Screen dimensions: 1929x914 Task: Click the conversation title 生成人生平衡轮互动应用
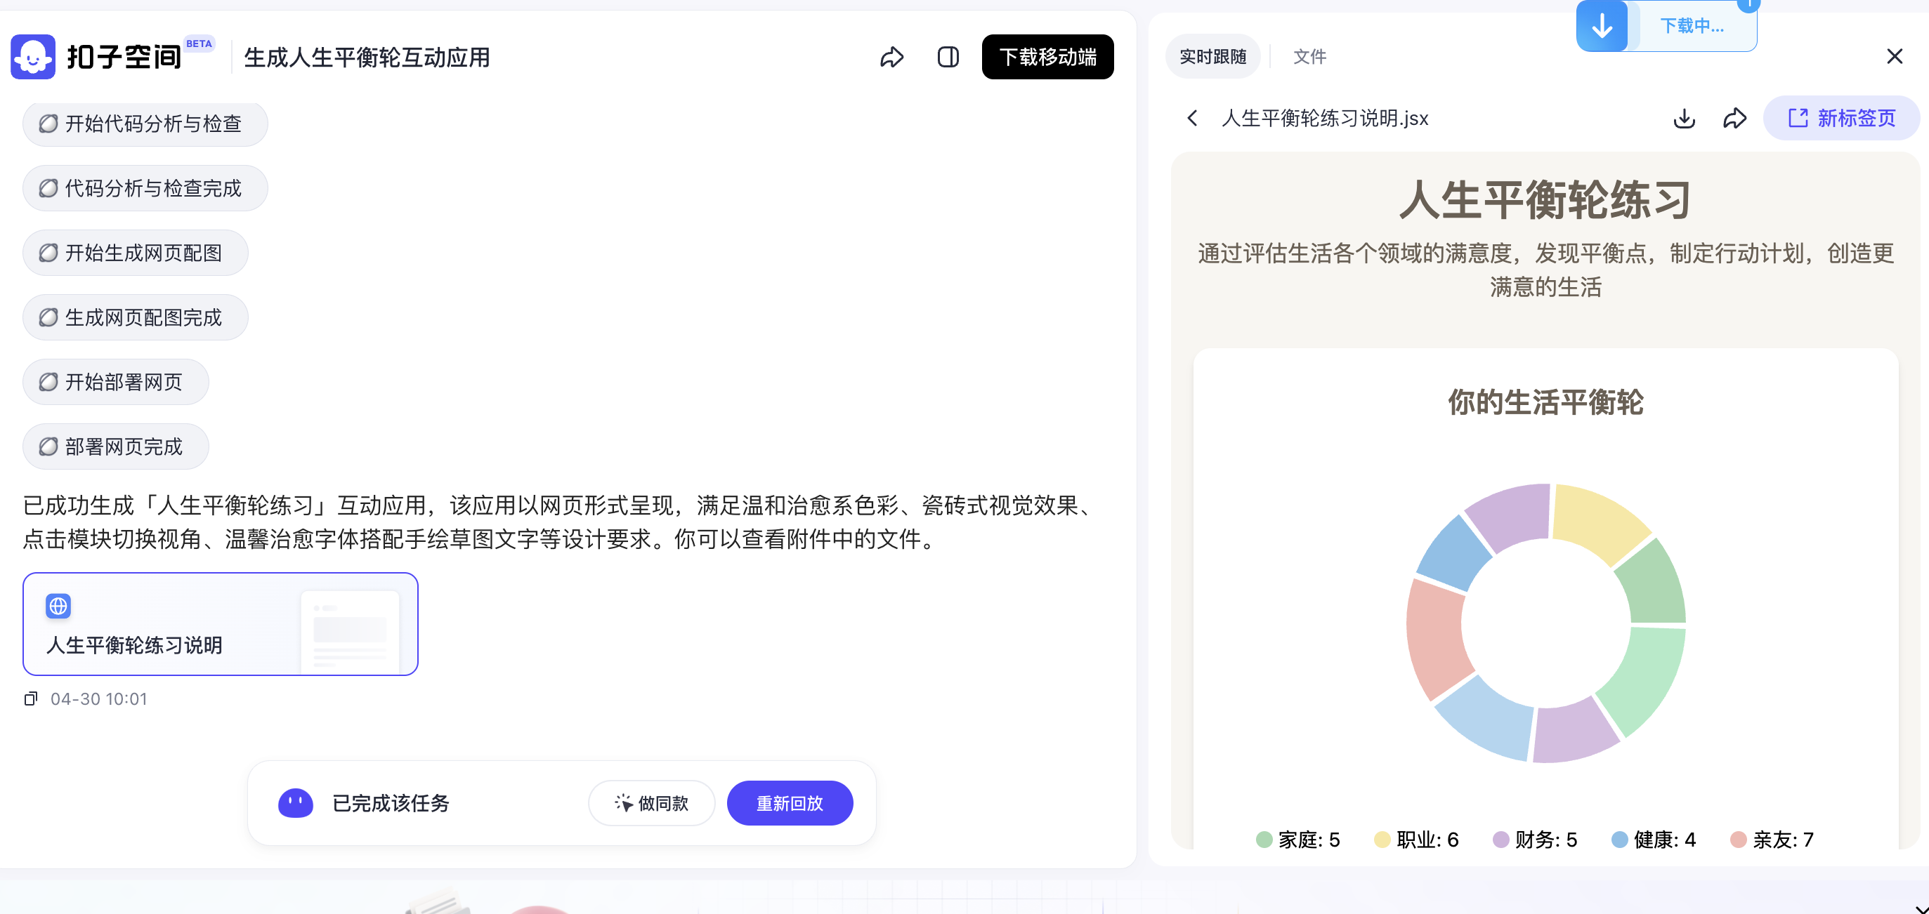367,58
